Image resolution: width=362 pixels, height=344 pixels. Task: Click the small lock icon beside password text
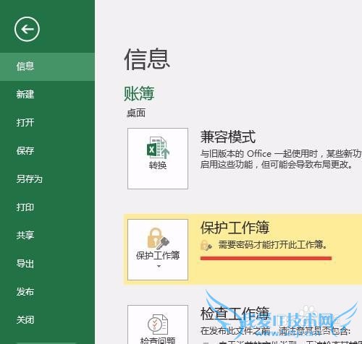(x=206, y=245)
